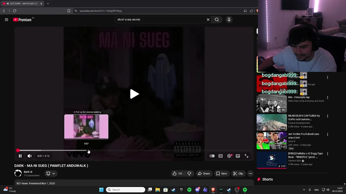346x194 pixels.
Task: Open Mix - Freestyle rap playlist
Action: (299, 97)
